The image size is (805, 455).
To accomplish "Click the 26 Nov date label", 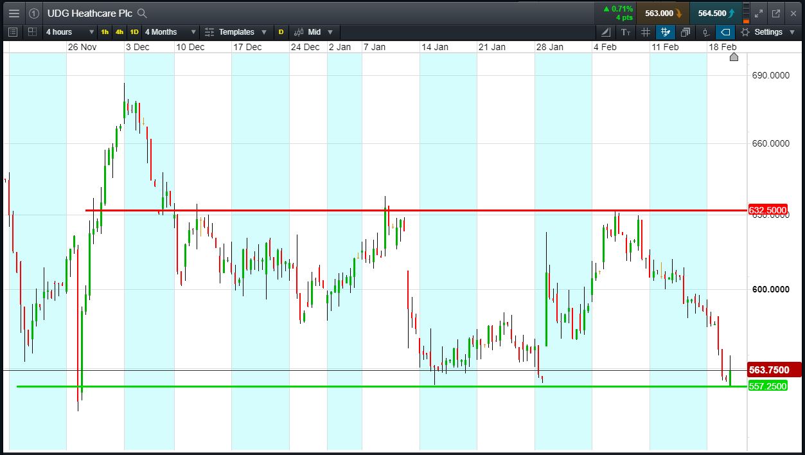I will click(82, 47).
